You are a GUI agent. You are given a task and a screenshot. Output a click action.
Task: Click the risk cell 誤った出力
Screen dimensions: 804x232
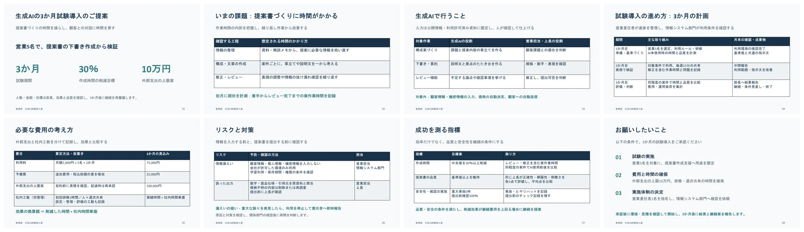pyautogui.click(x=231, y=190)
